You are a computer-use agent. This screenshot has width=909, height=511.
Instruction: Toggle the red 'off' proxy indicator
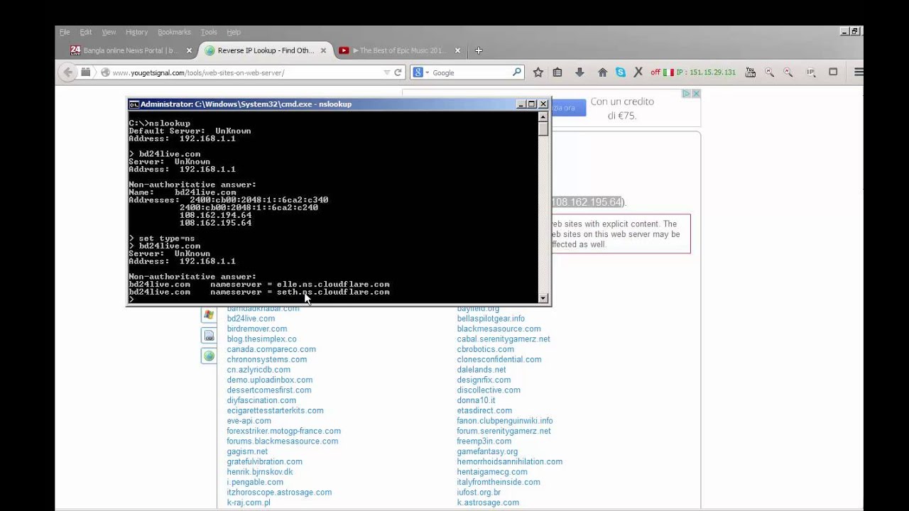click(x=655, y=72)
